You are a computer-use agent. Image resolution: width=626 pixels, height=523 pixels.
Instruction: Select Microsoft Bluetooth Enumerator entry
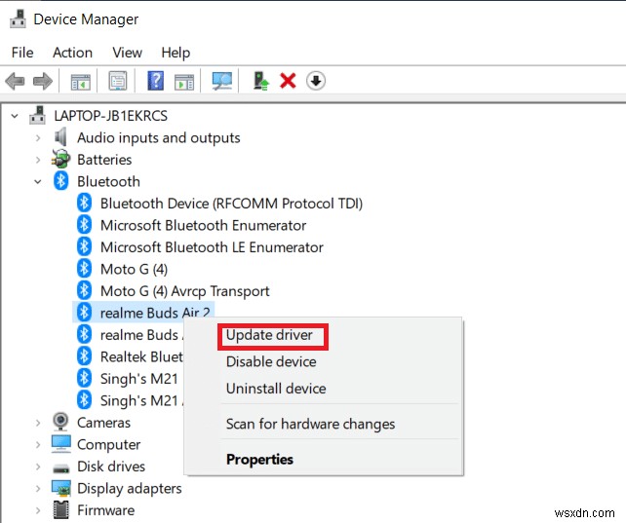203,225
